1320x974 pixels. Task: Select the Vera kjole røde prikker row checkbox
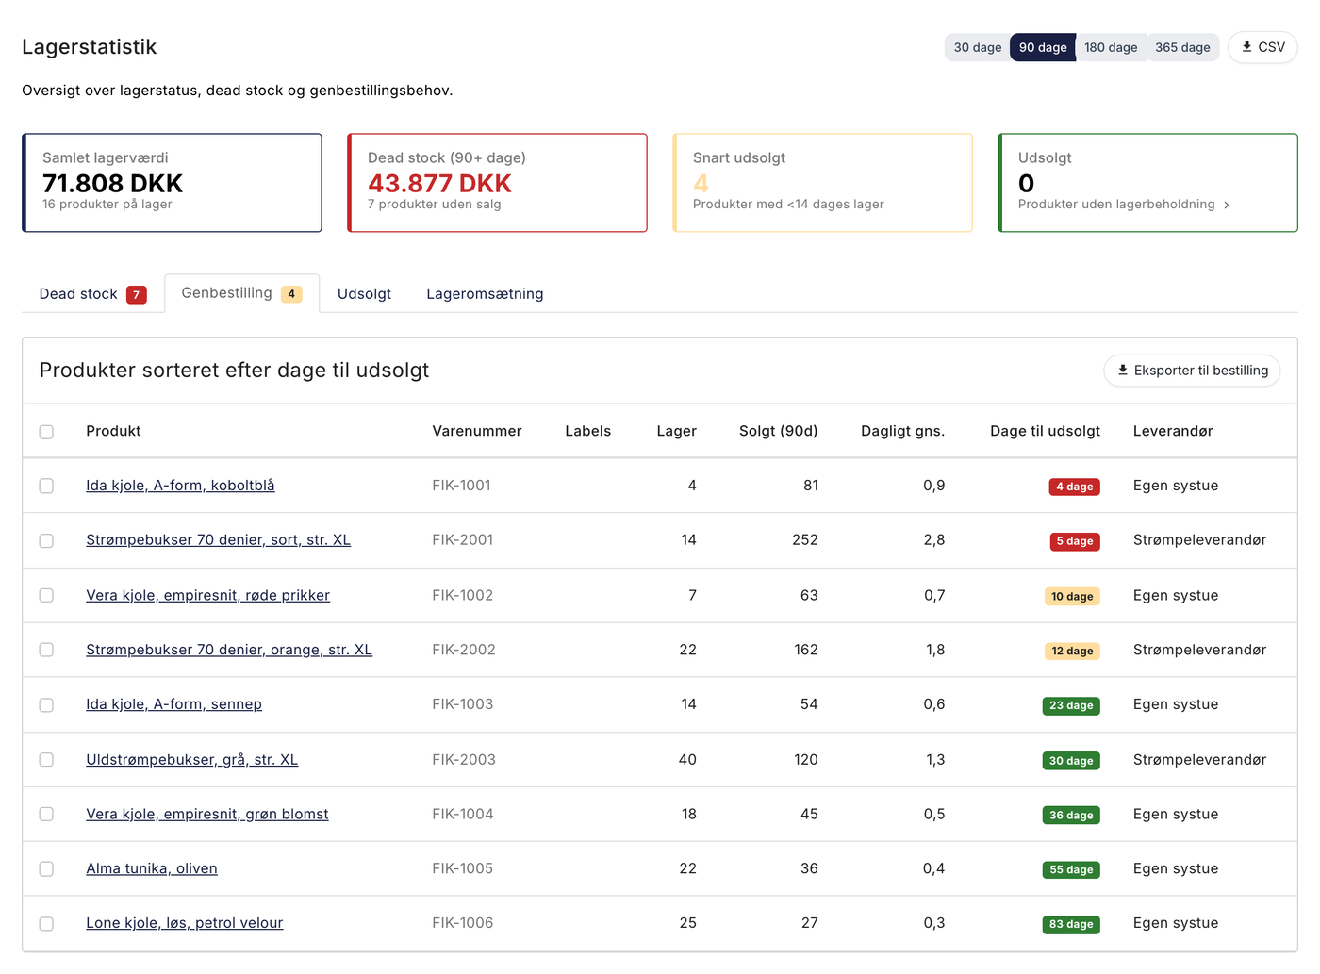pyautogui.click(x=46, y=595)
